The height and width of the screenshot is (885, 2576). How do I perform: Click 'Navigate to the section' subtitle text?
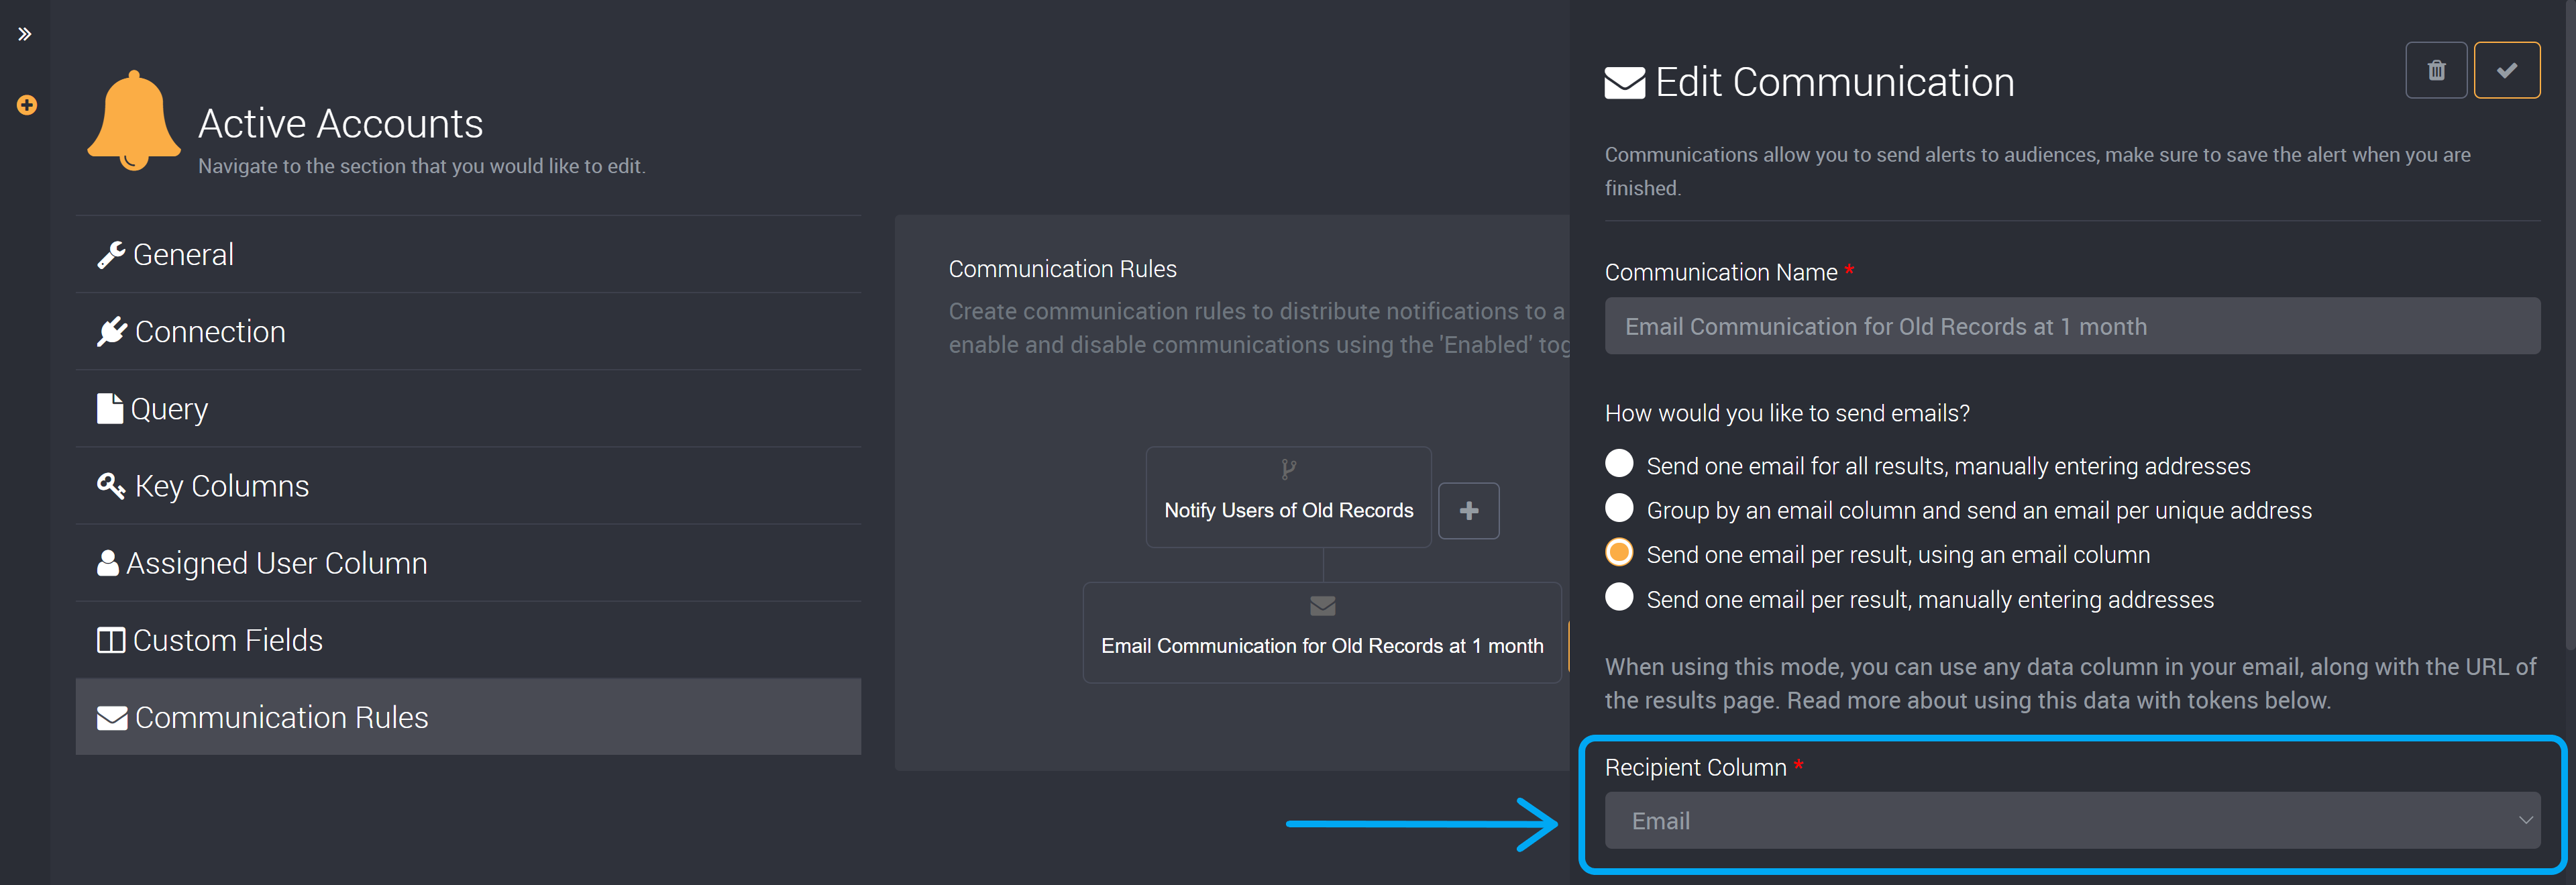[x=421, y=166]
